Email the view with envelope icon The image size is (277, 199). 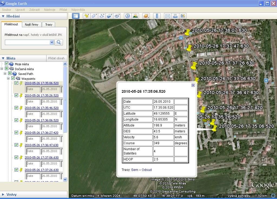pos(167,16)
